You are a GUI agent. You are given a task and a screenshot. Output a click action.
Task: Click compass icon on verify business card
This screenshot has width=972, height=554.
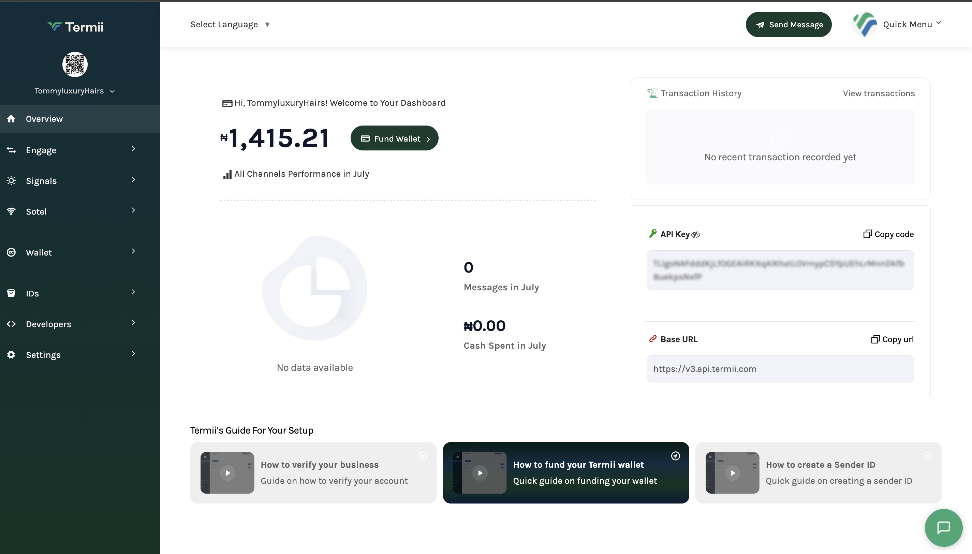click(x=423, y=456)
